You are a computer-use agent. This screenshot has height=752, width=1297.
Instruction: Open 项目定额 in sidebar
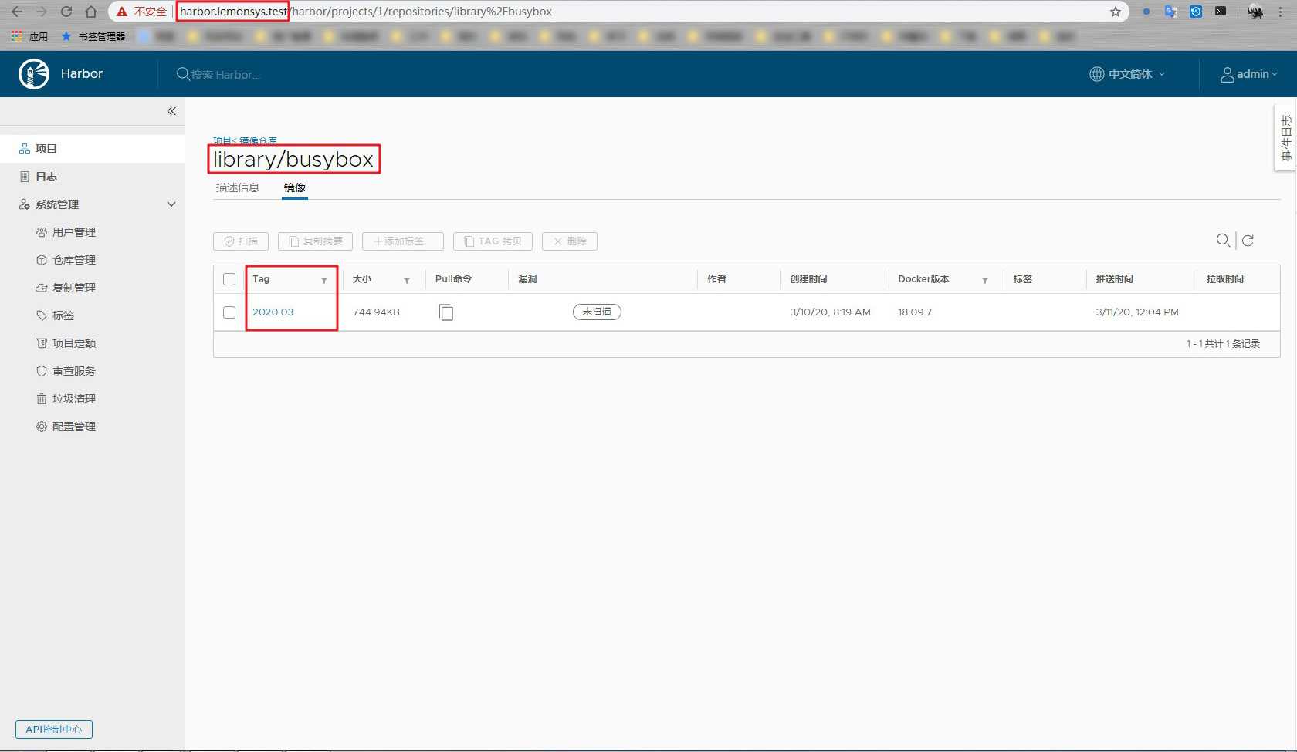[x=74, y=343]
